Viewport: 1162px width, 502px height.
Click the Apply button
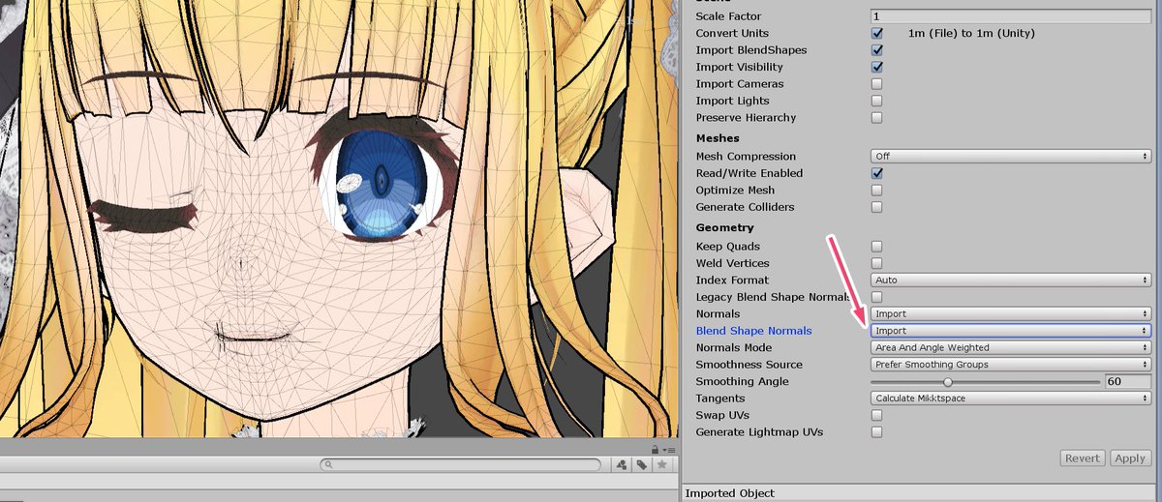[x=1129, y=458]
